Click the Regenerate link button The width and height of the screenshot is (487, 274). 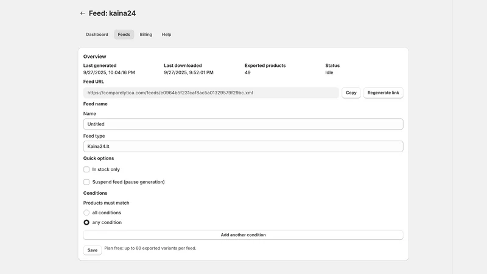point(383,93)
